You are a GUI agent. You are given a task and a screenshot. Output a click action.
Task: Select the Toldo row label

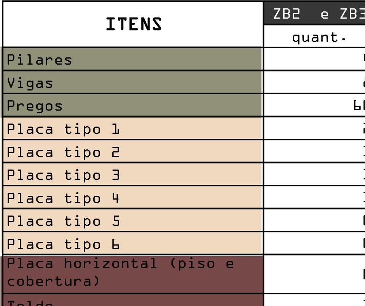coord(132,300)
